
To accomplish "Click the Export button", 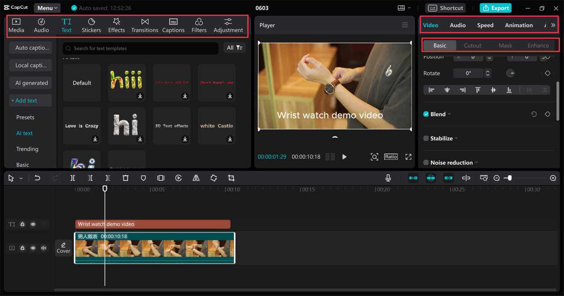I will pyautogui.click(x=496, y=8).
